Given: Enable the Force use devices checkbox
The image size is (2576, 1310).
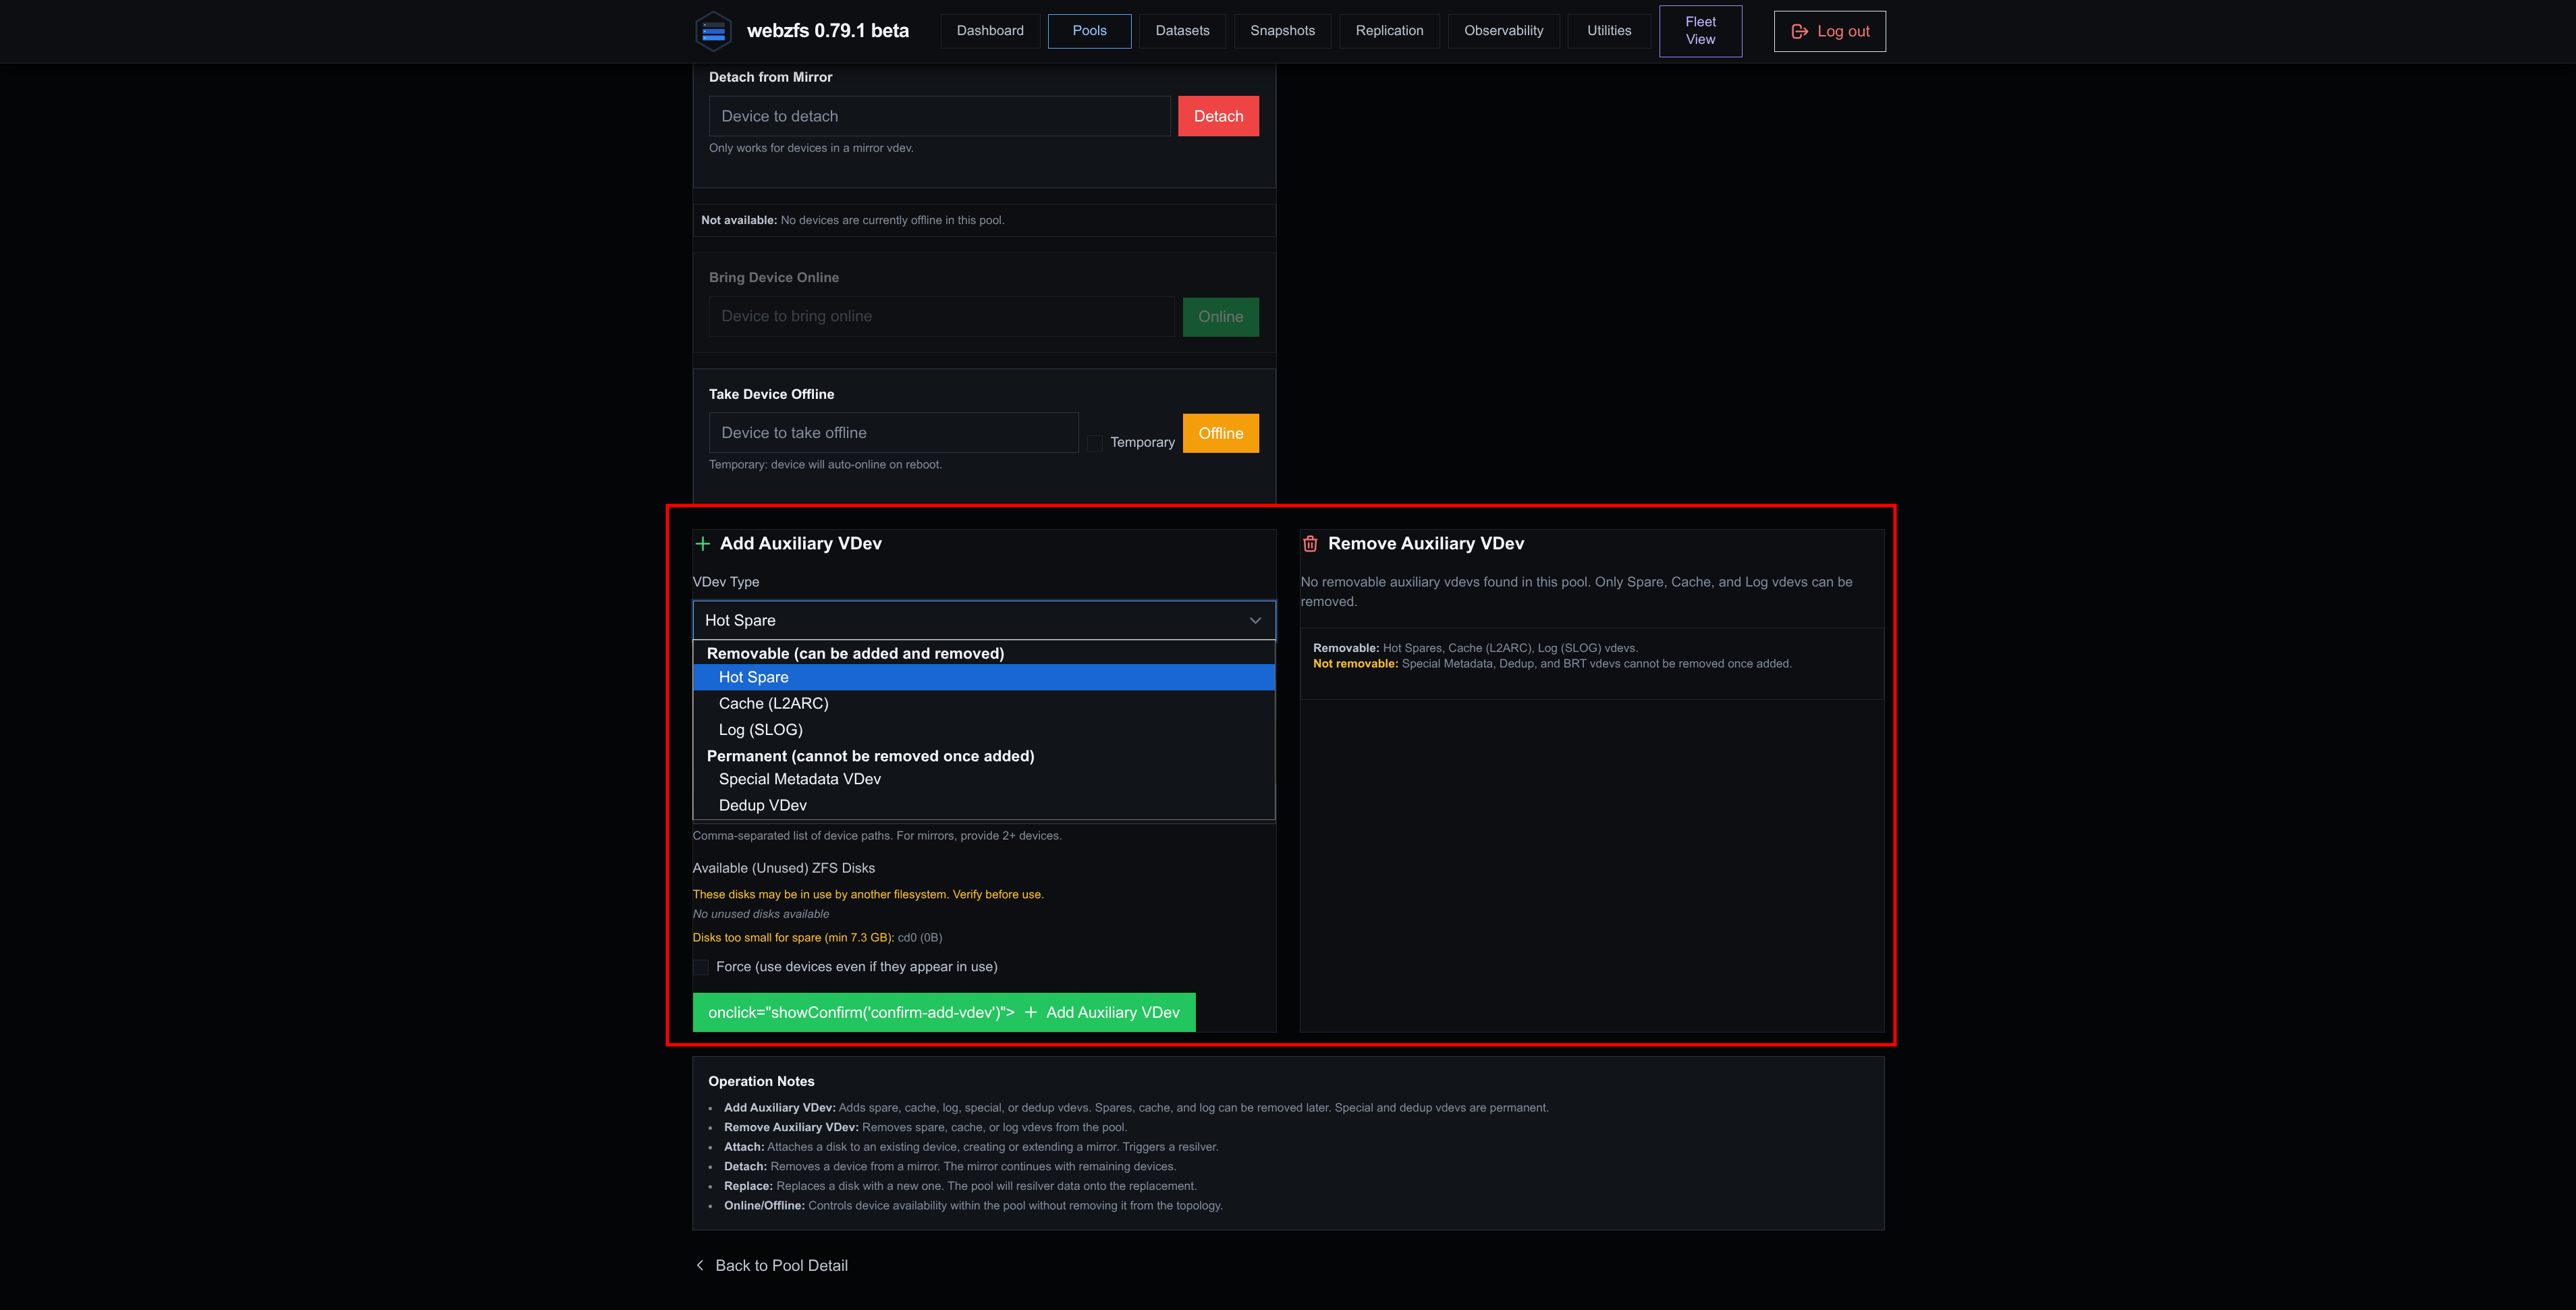Looking at the screenshot, I should click(701, 967).
